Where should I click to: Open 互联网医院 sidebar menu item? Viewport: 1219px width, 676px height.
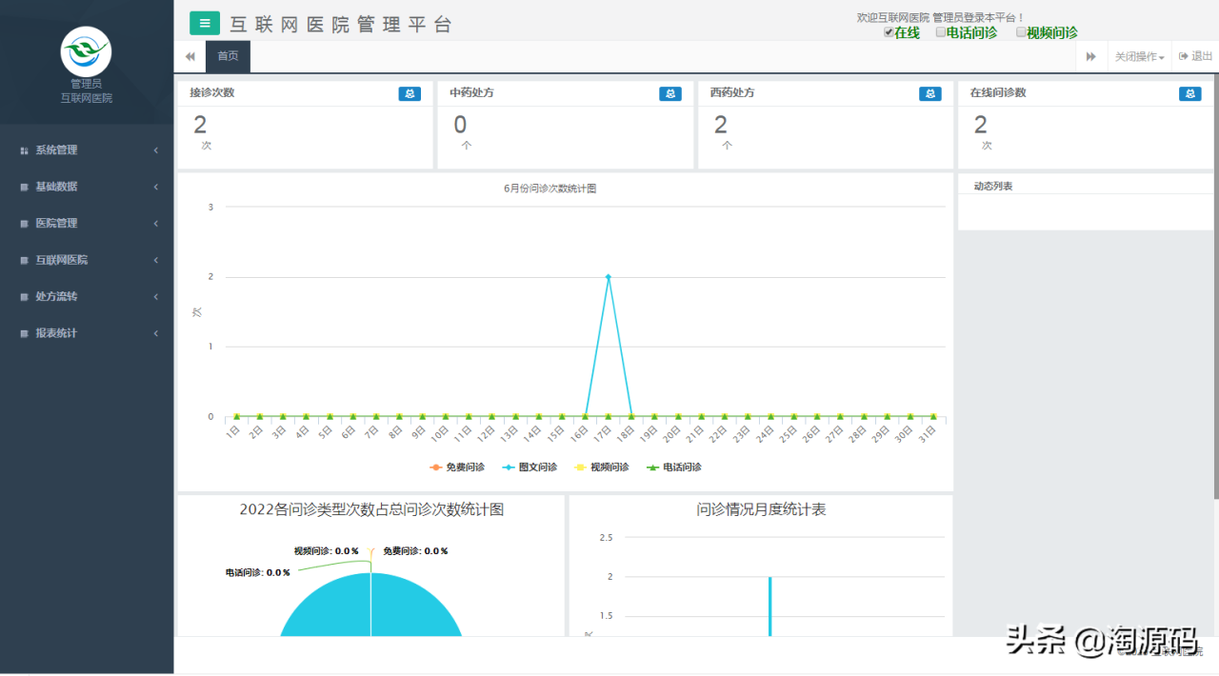[87, 260]
